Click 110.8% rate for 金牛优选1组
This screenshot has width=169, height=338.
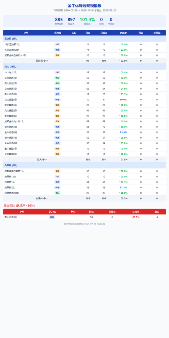click(x=123, y=127)
